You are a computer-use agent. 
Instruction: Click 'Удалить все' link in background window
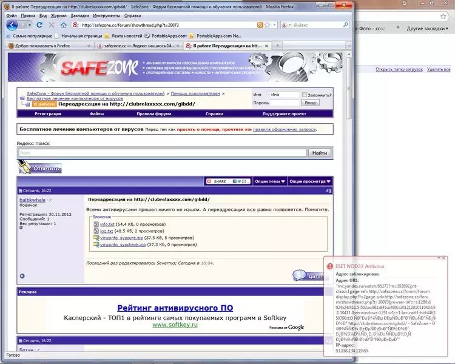tap(439, 69)
